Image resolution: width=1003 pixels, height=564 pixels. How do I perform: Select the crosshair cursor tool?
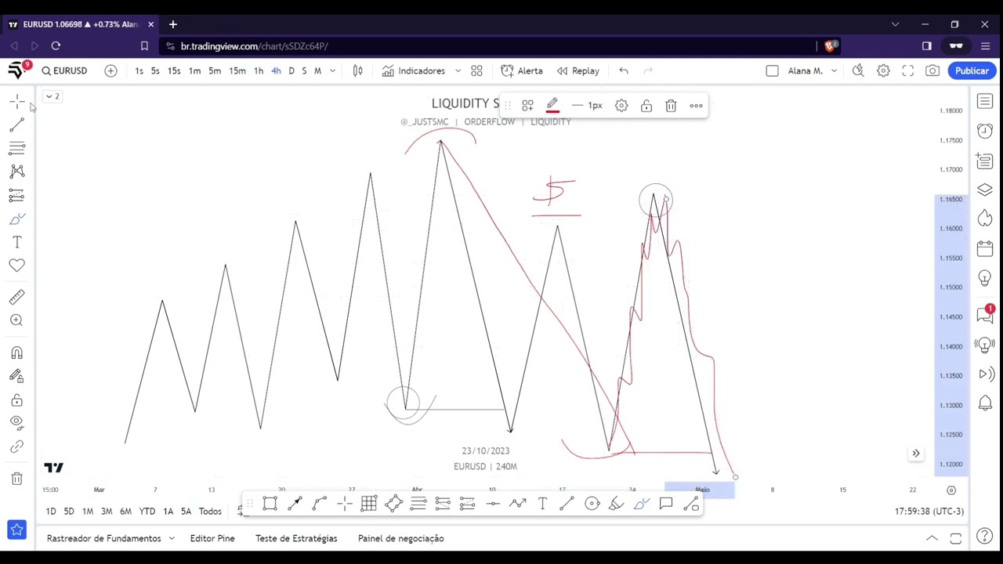[x=16, y=102]
